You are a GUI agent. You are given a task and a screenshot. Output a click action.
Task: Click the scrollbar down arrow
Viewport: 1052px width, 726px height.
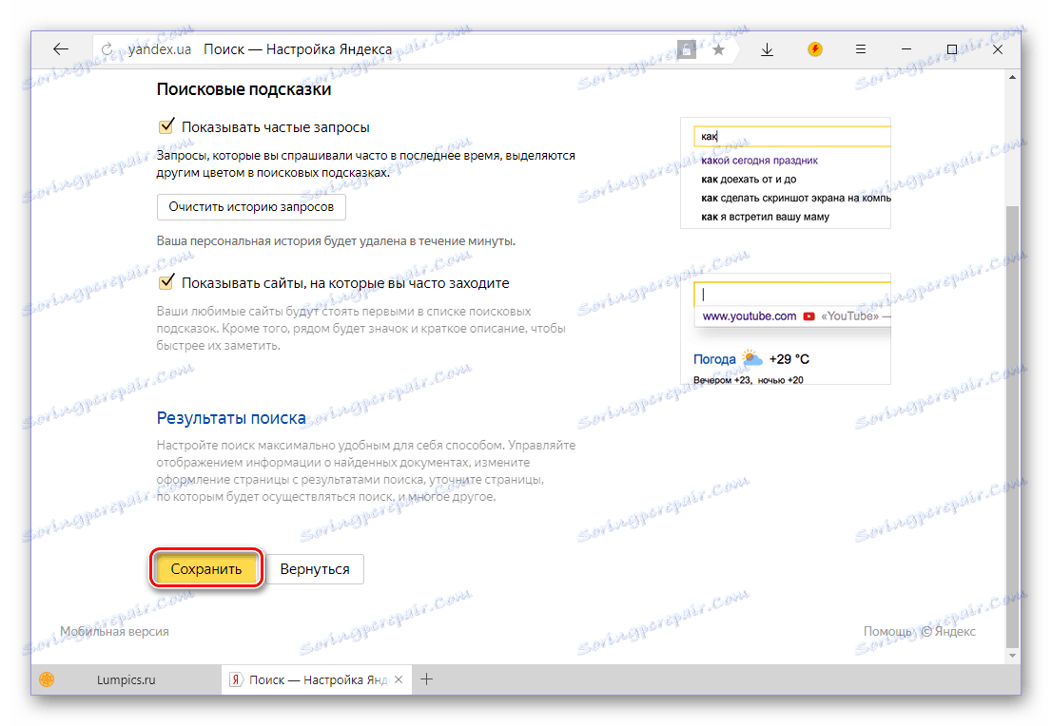(x=1012, y=656)
